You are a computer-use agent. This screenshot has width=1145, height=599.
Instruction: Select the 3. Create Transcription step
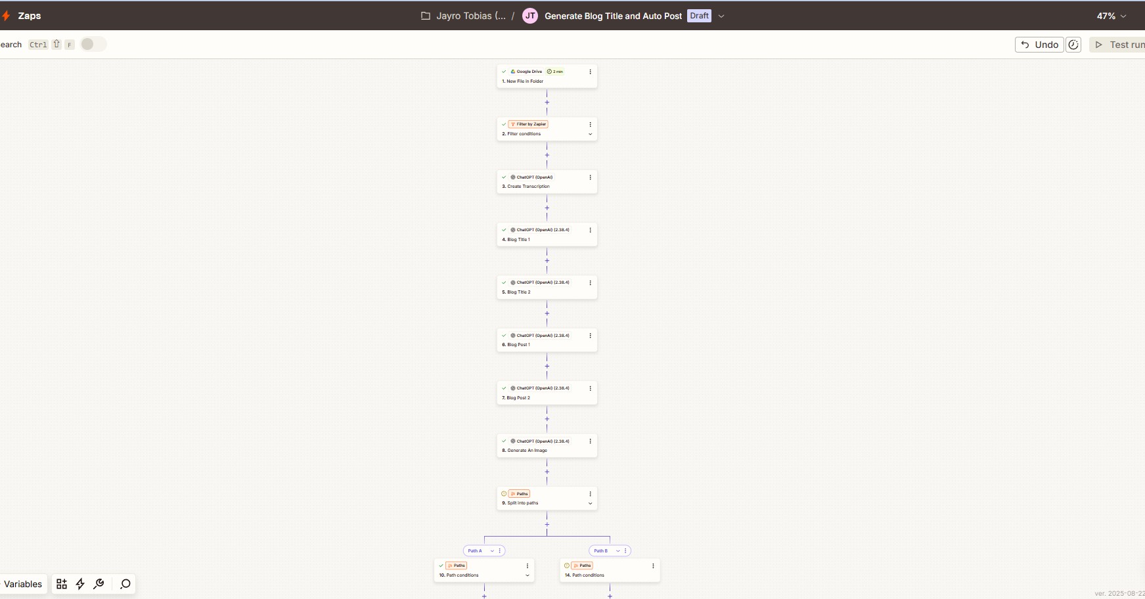547,182
